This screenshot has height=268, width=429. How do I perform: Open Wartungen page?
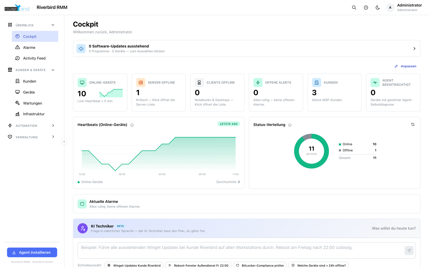[x=35, y=103]
